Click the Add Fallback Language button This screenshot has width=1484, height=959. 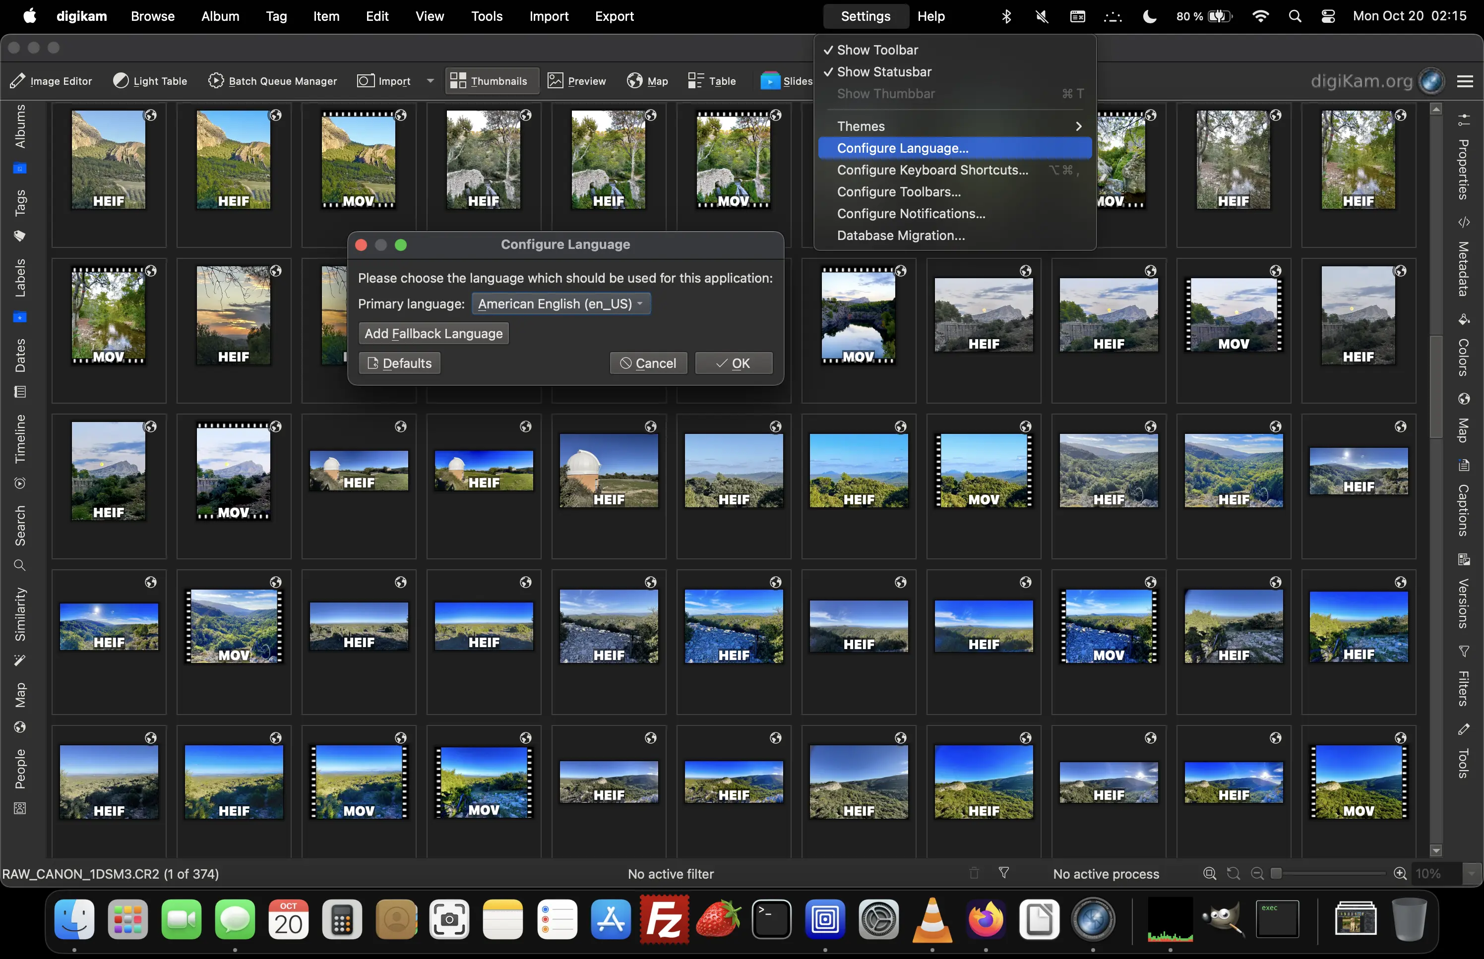pyautogui.click(x=433, y=333)
